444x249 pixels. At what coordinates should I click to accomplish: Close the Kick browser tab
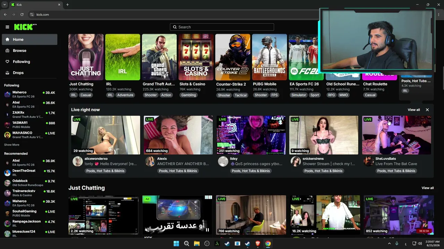pyautogui.click(x=59, y=4)
